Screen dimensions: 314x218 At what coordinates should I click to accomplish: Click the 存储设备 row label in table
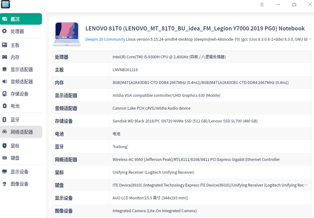click(64, 121)
